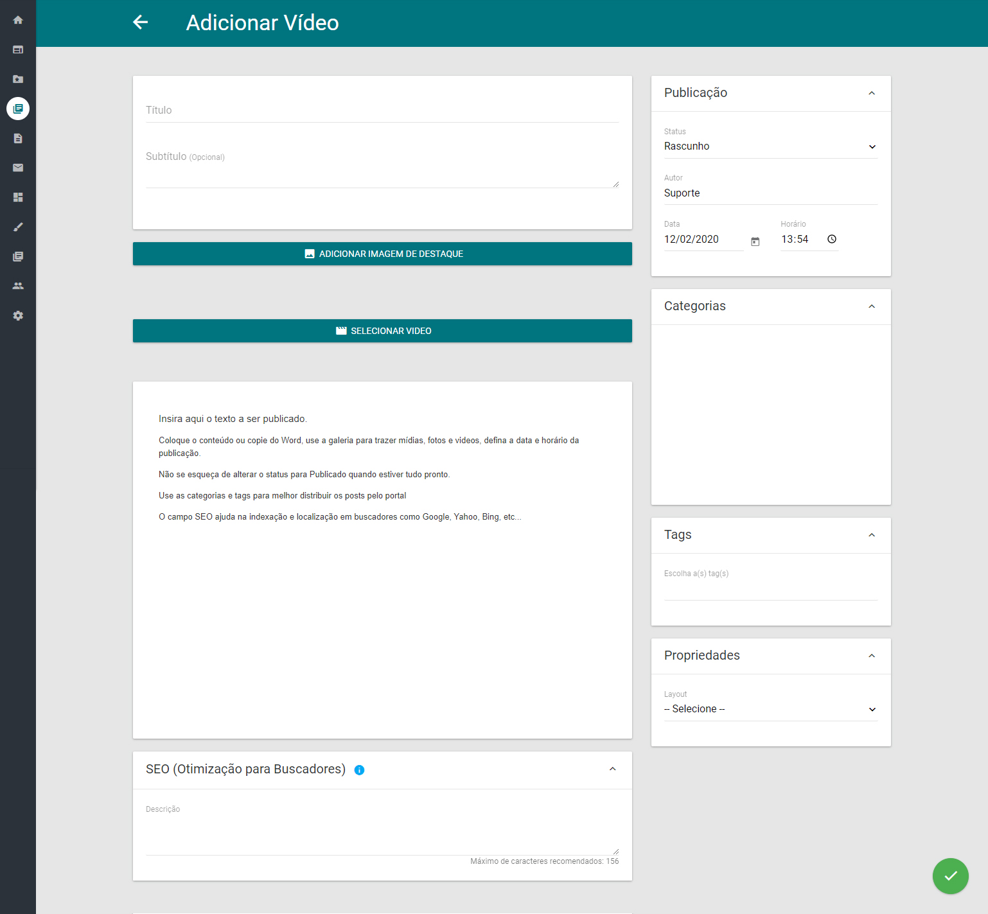
Task: Collapse the Categorias panel
Action: 872,306
